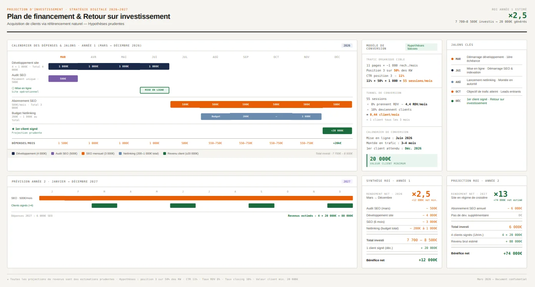Click the ×13 figure in Projection ROI année 2

(501, 194)
